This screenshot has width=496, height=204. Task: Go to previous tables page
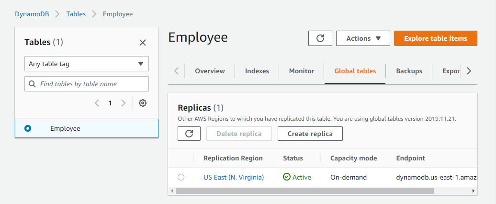coord(97,103)
